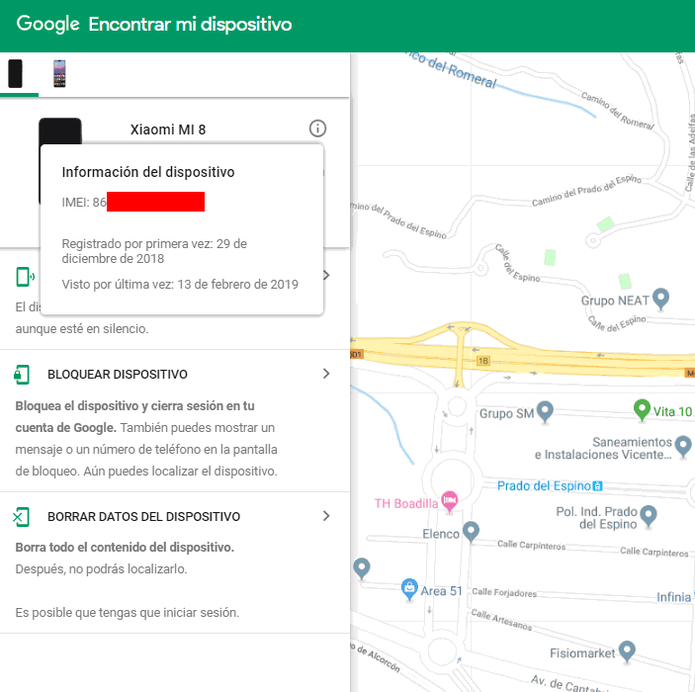Select the second phone device tab
Screen dimensions: 695x692
coord(59,73)
